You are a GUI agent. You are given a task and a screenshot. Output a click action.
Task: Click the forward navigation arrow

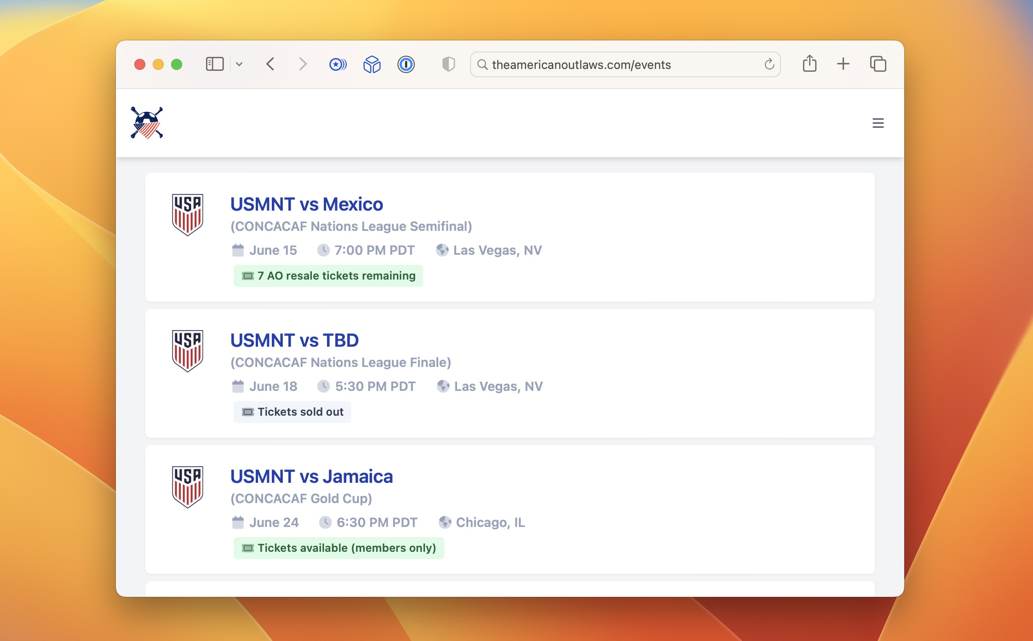[302, 64]
